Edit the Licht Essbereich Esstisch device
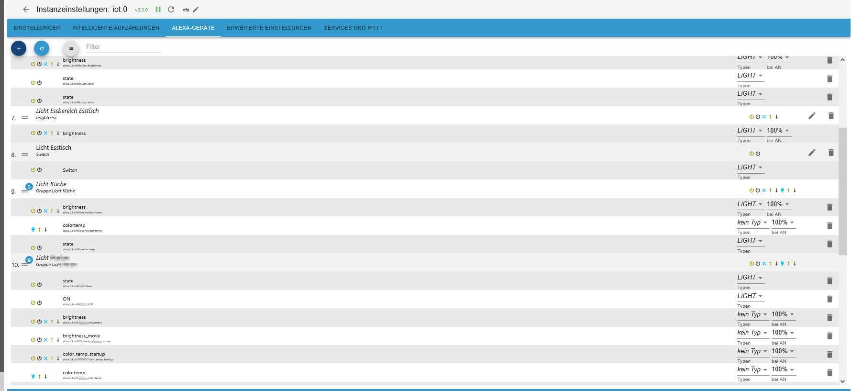Image resolution: width=851 pixels, height=391 pixels. point(812,116)
